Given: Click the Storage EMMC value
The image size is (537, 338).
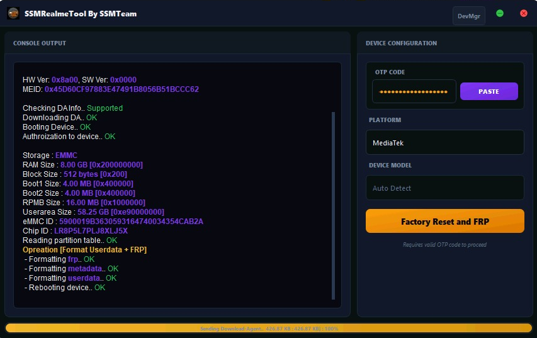Looking at the screenshot, I should pyautogui.click(x=67, y=155).
